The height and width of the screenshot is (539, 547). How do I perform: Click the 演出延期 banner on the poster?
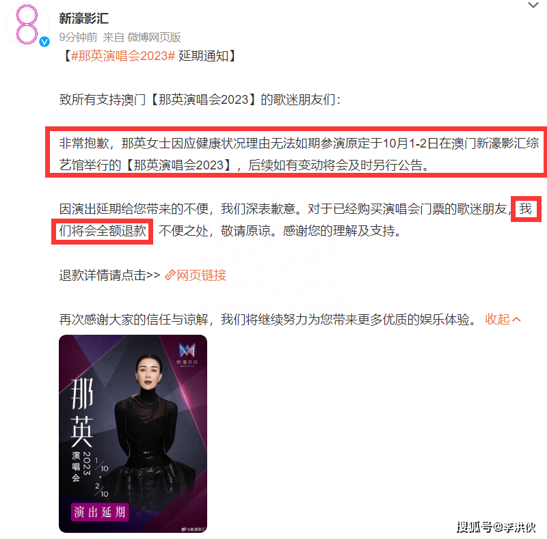click(100, 512)
